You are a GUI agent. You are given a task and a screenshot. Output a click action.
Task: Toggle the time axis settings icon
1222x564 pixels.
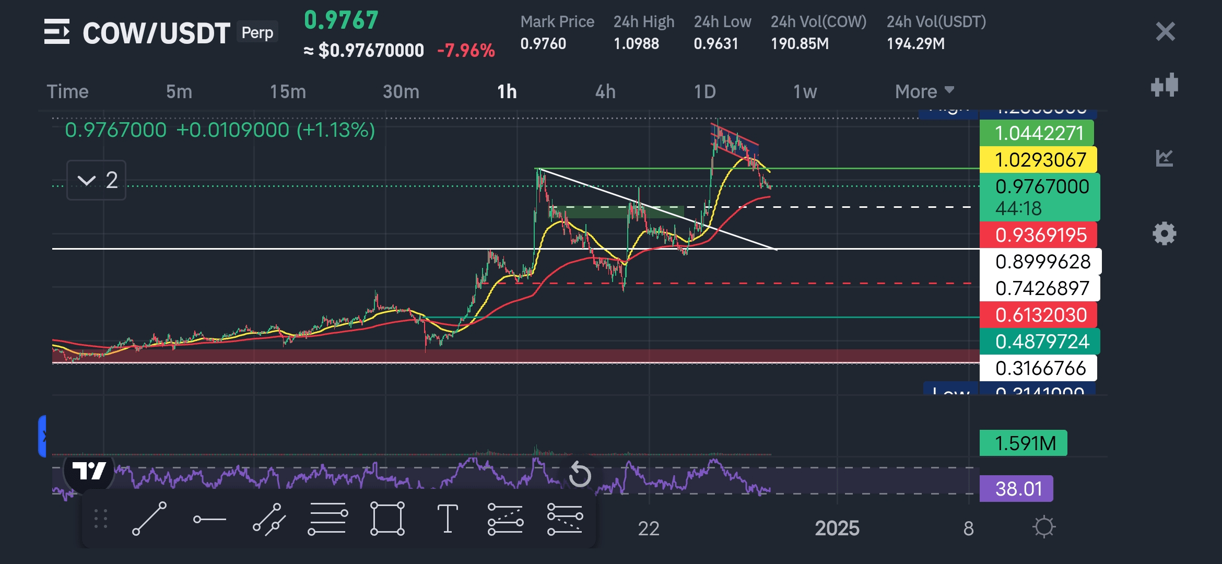coord(1044,527)
